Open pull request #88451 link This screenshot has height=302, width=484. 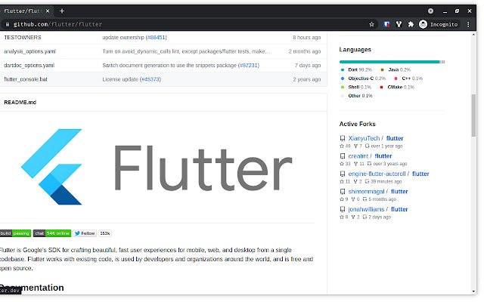click(x=157, y=37)
